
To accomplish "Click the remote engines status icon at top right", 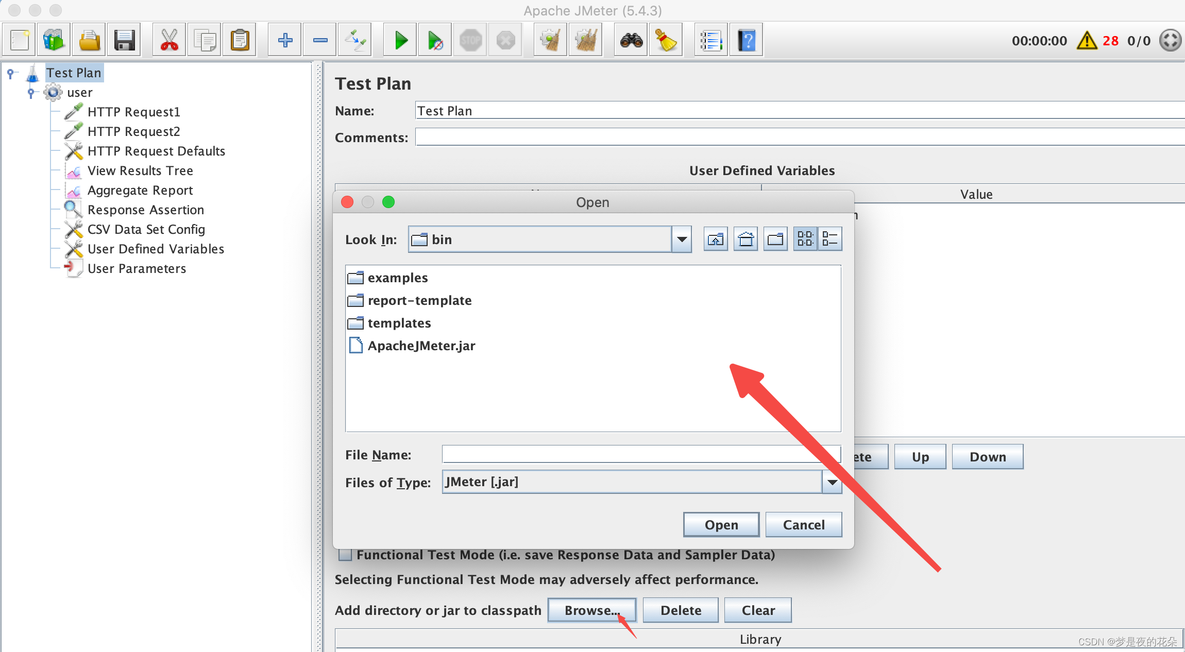I will 1170,40.
